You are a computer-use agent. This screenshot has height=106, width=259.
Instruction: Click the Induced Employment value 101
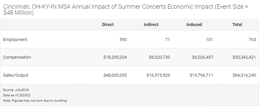(x=210, y=40)
